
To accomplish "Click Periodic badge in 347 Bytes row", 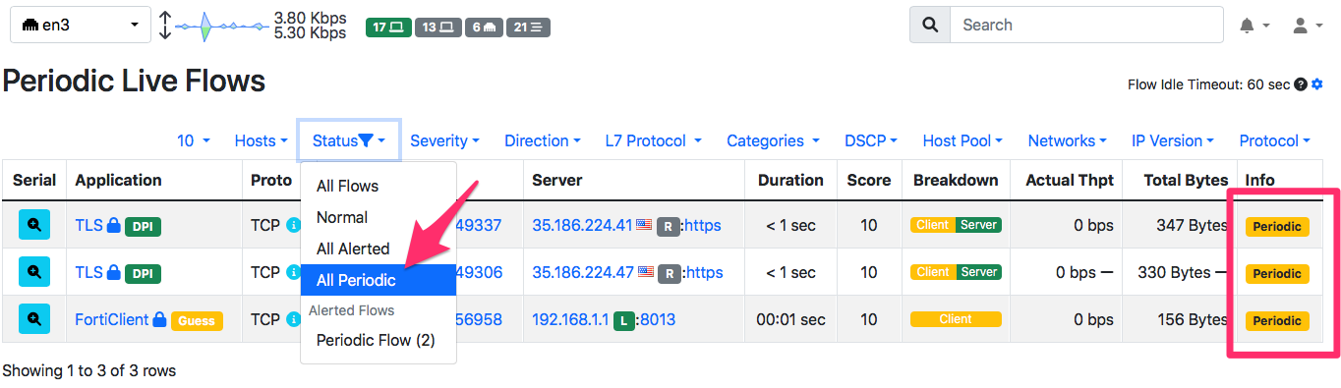I will 1277,227.
